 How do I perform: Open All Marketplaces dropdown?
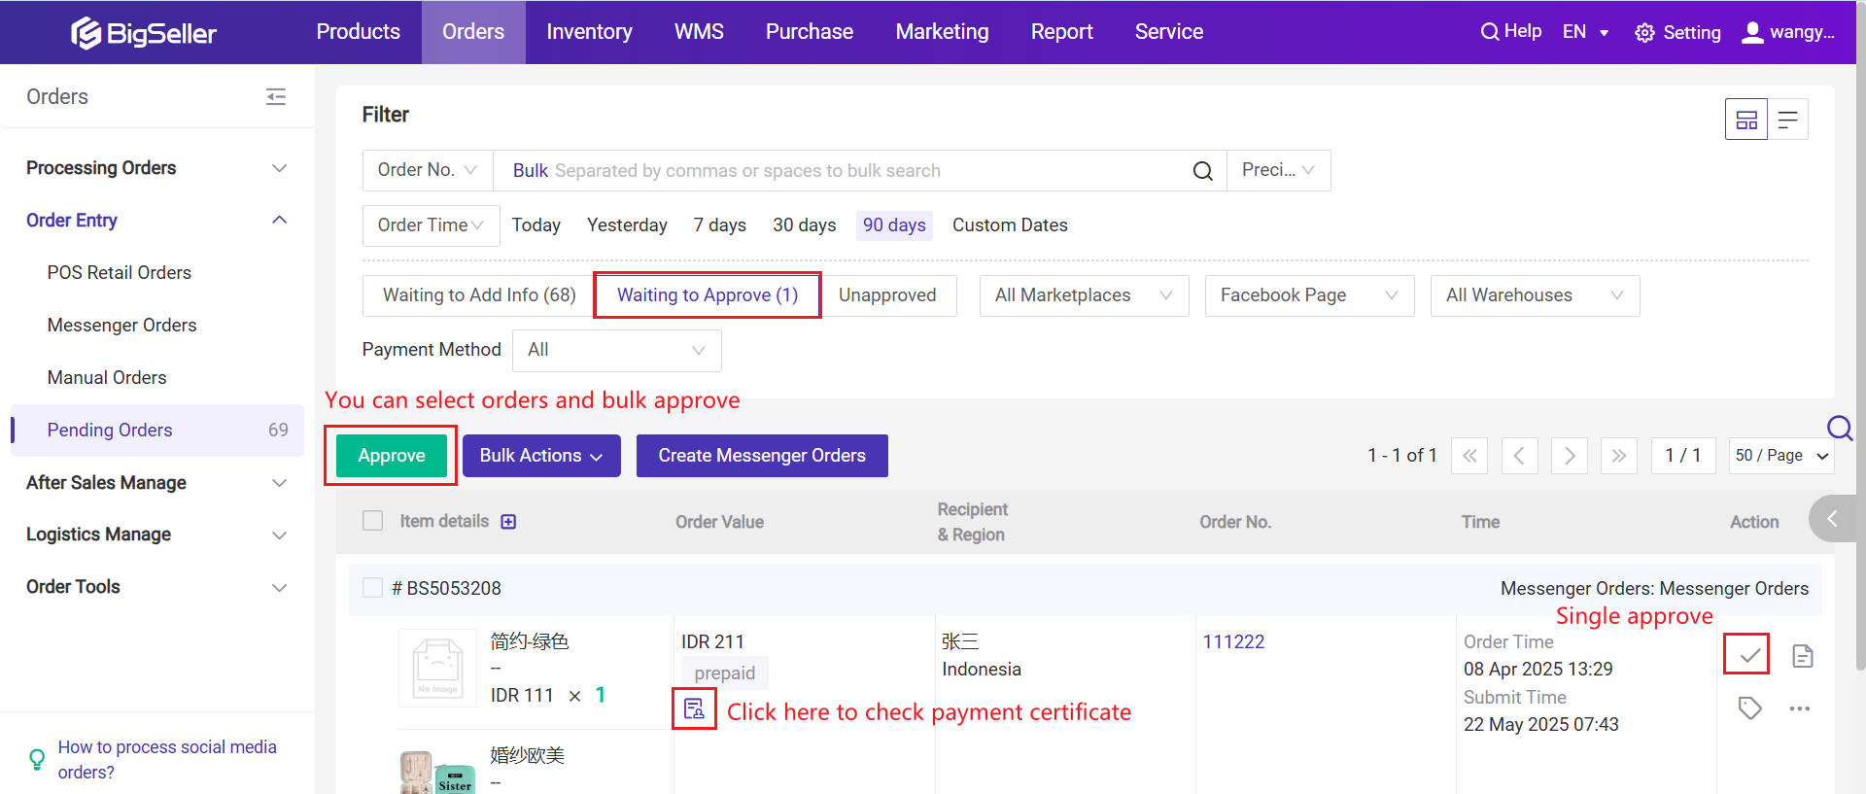coord(1084,295)
